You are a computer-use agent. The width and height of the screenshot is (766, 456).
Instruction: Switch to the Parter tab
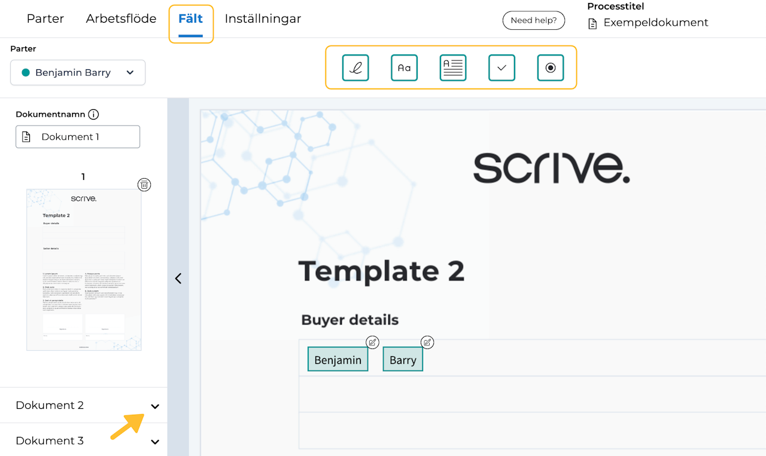pos(45,19)
